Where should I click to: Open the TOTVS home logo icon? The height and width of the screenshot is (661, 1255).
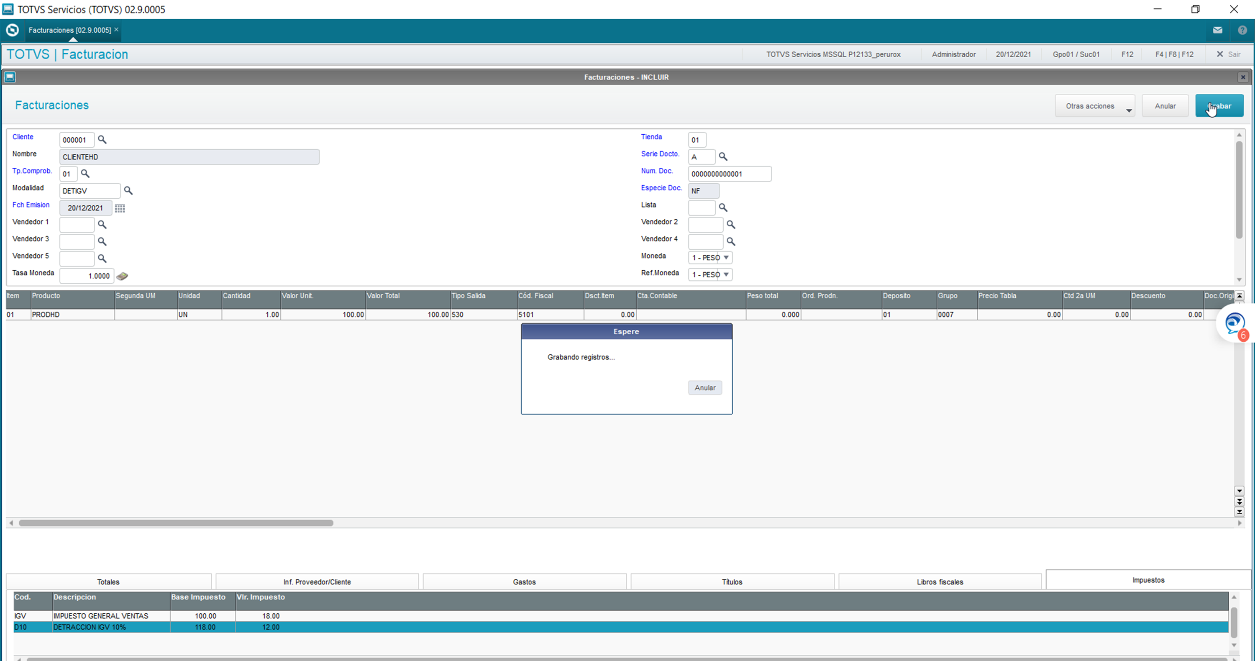[x=12, y=30]
